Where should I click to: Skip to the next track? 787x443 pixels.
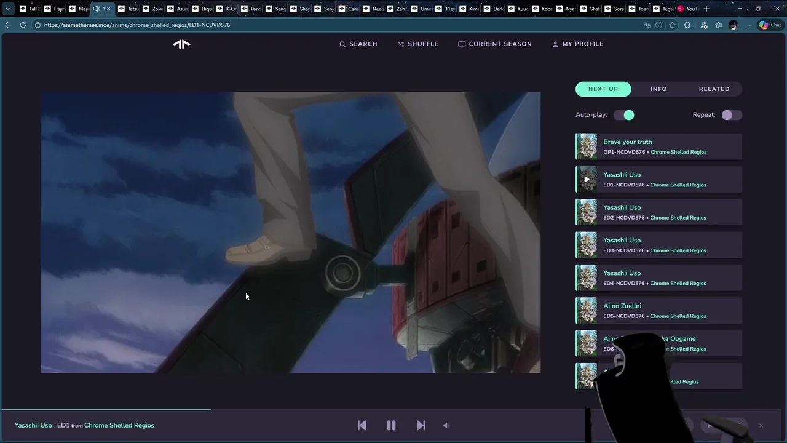point(421,425)
